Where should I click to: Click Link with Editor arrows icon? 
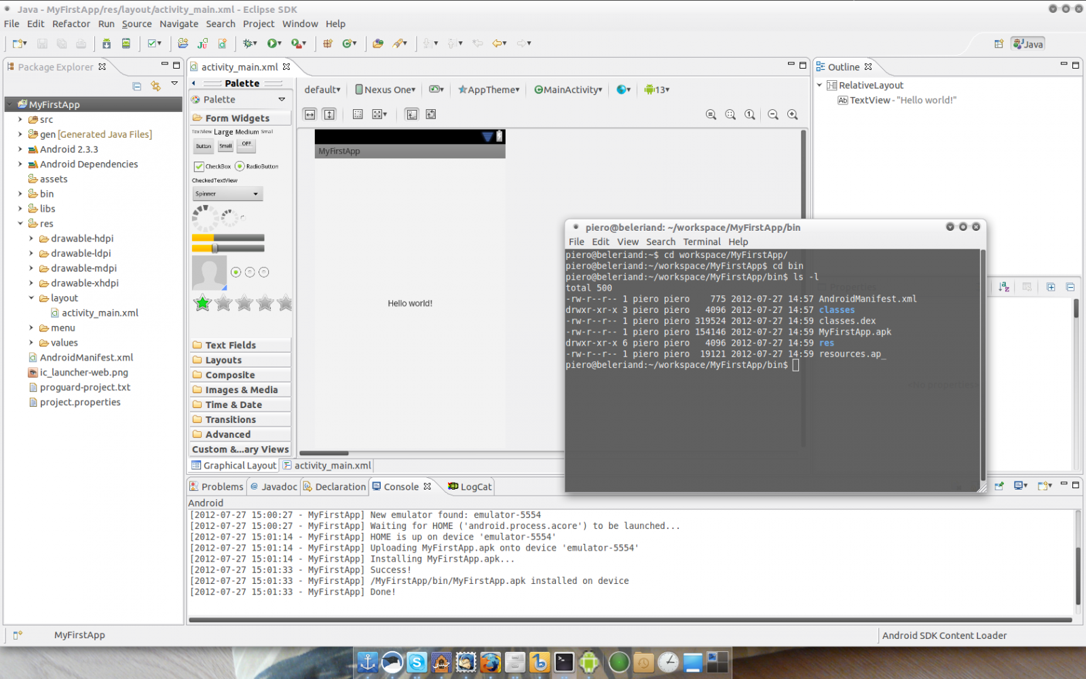click(156, 86)
